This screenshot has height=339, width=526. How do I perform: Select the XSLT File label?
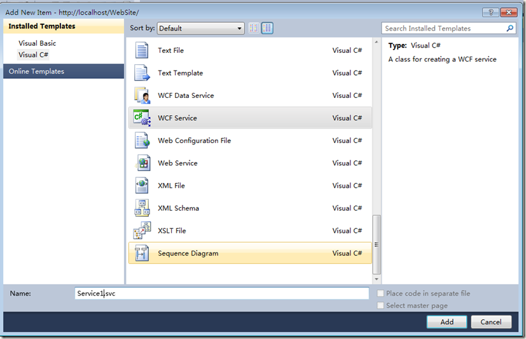pos(172,230)
